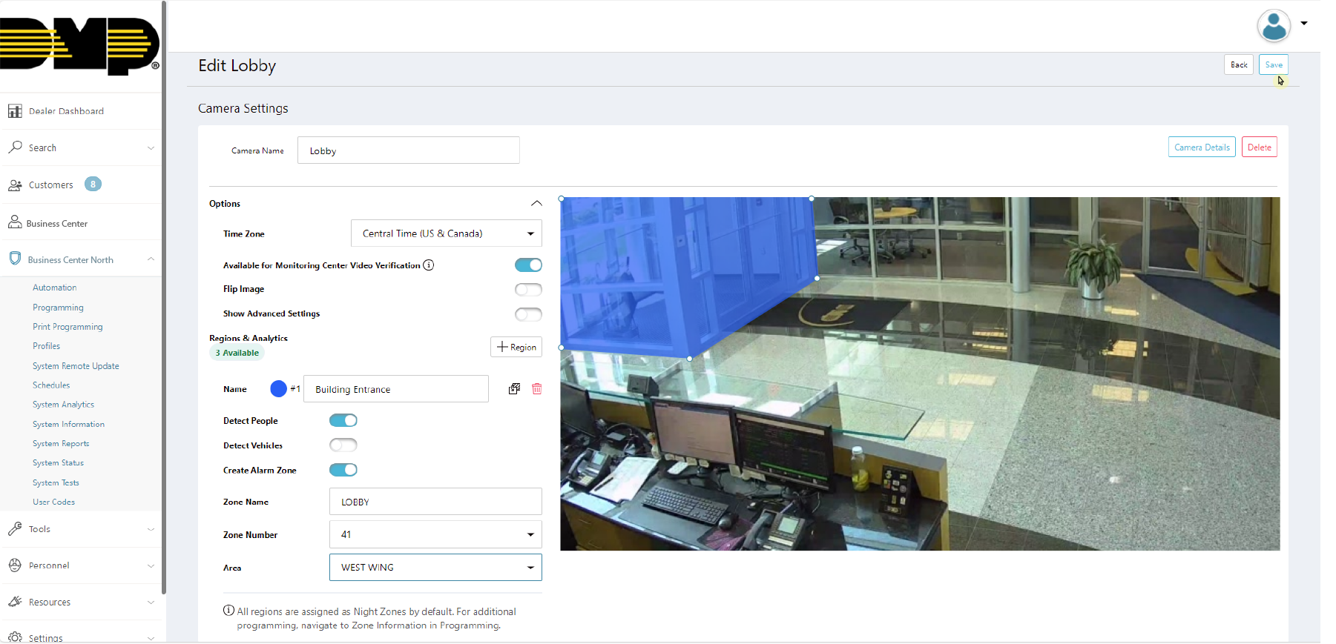The height and width of the screenshot is (644, 1336).
Task: Delete region with red trash icon
Action: point(537,389)
